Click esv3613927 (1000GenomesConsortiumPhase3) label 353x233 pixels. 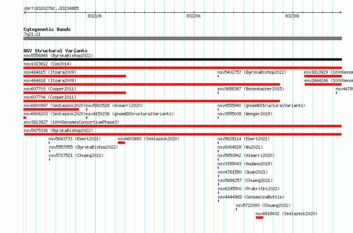tap(71, 122)
